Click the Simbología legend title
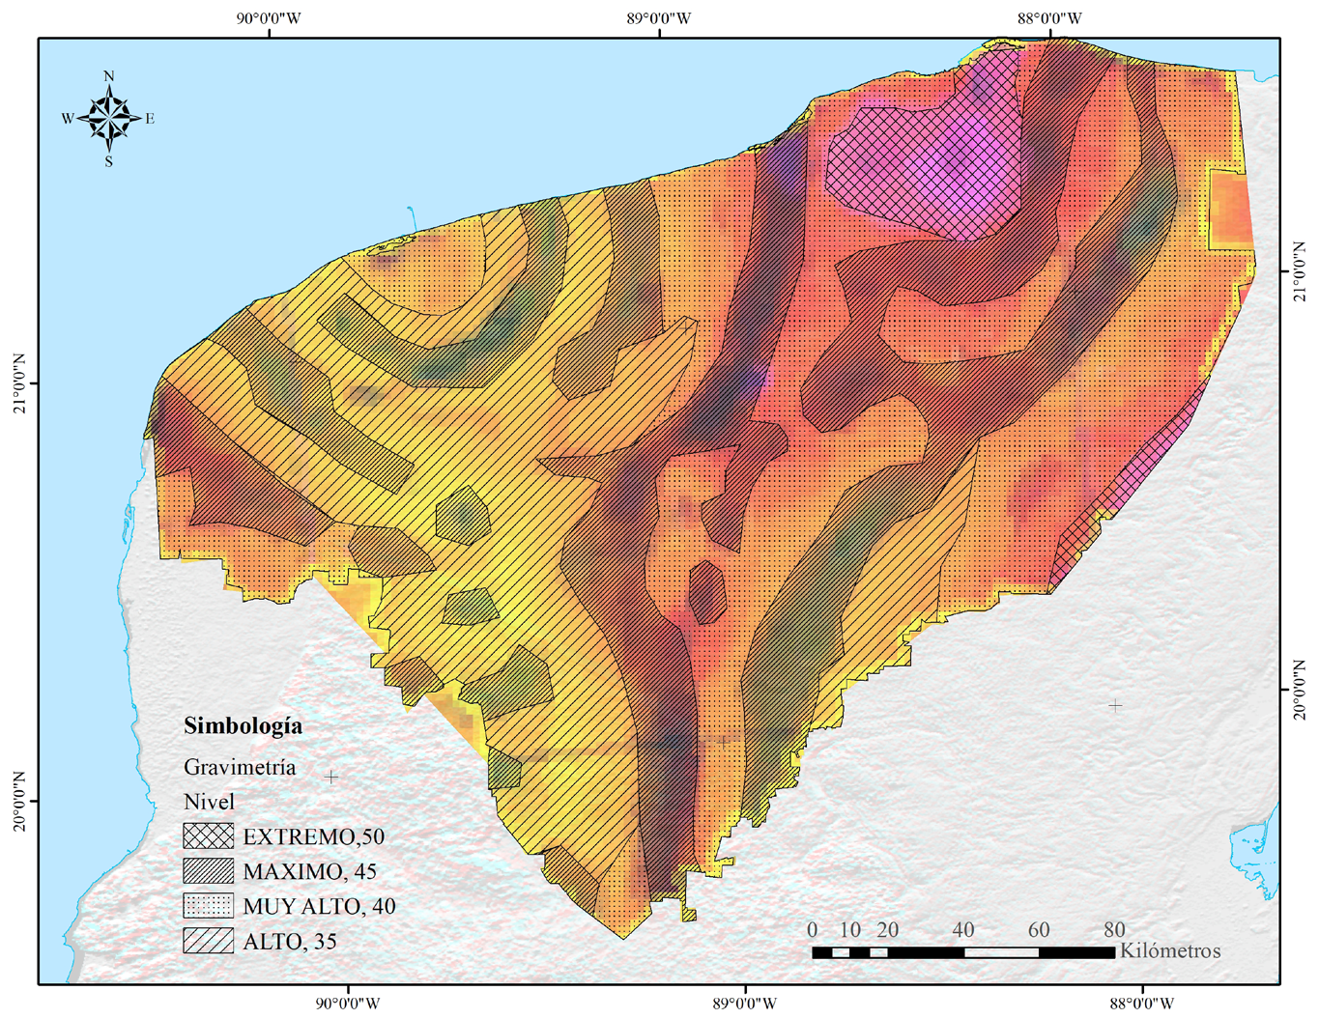Screen dimensions: 1319x1019 [243, 726]
